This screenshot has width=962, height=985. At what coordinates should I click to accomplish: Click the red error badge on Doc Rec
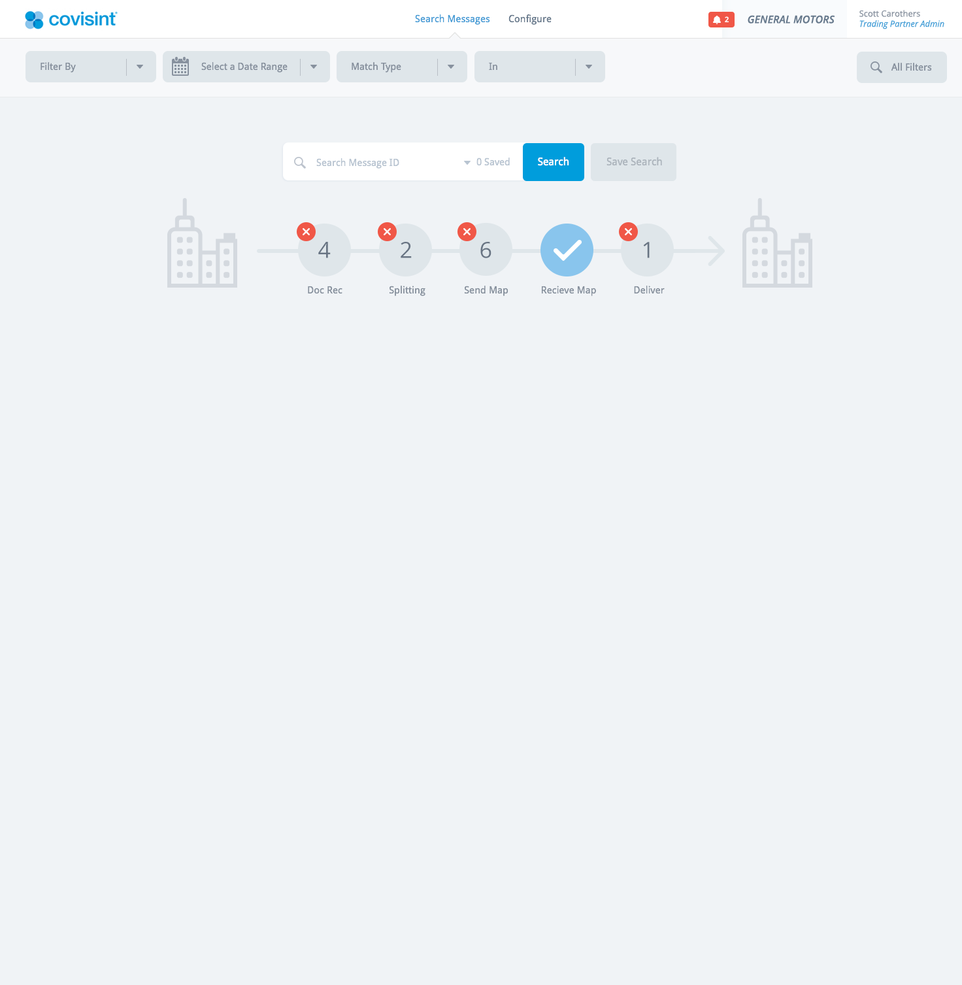click(x=306, y=231)
